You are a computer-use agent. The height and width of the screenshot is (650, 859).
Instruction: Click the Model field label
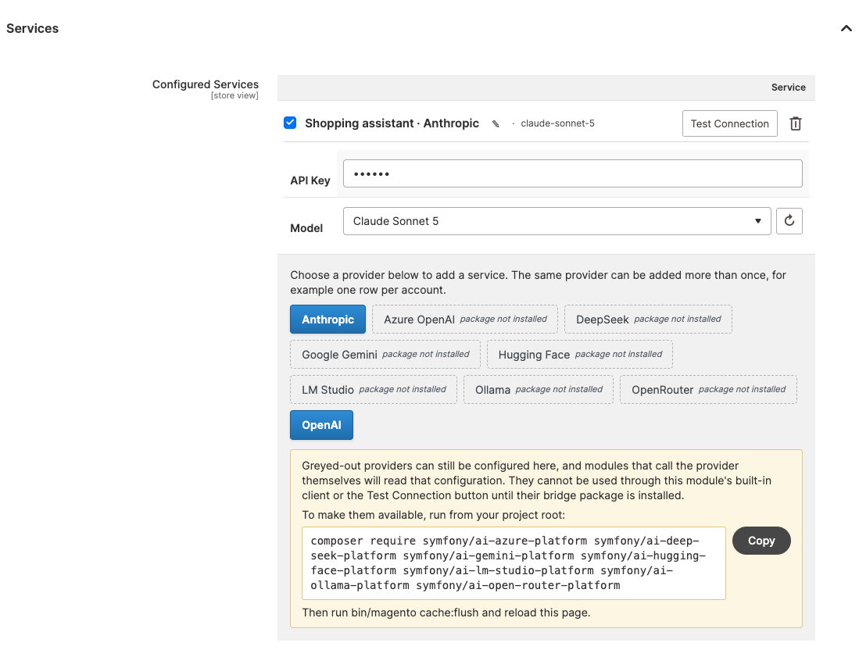pos(306,228)
